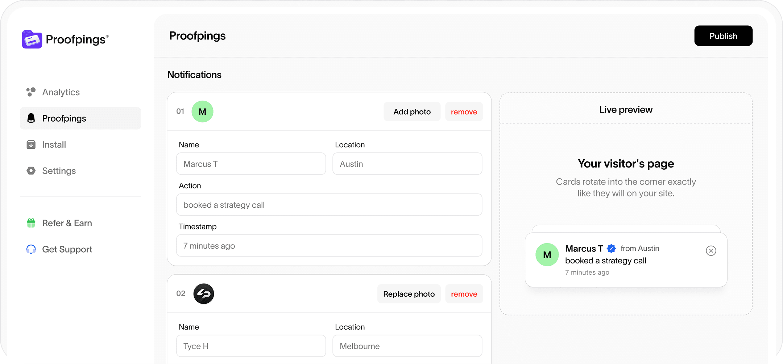Click the Refer & Earn gift icon
The image size is (783, 364).
pos(31,223)
